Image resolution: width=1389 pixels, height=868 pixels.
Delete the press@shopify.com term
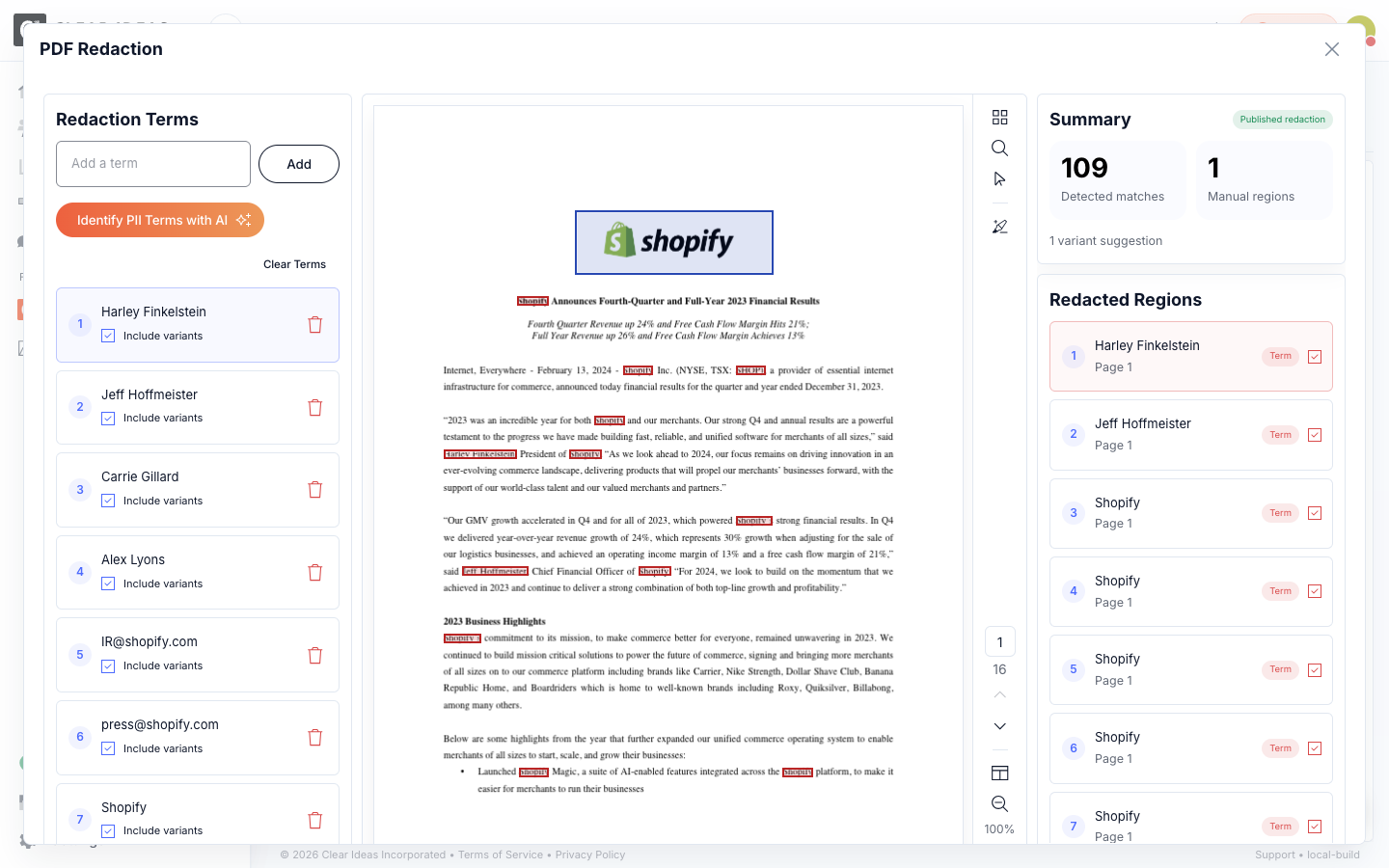(314, 738)
